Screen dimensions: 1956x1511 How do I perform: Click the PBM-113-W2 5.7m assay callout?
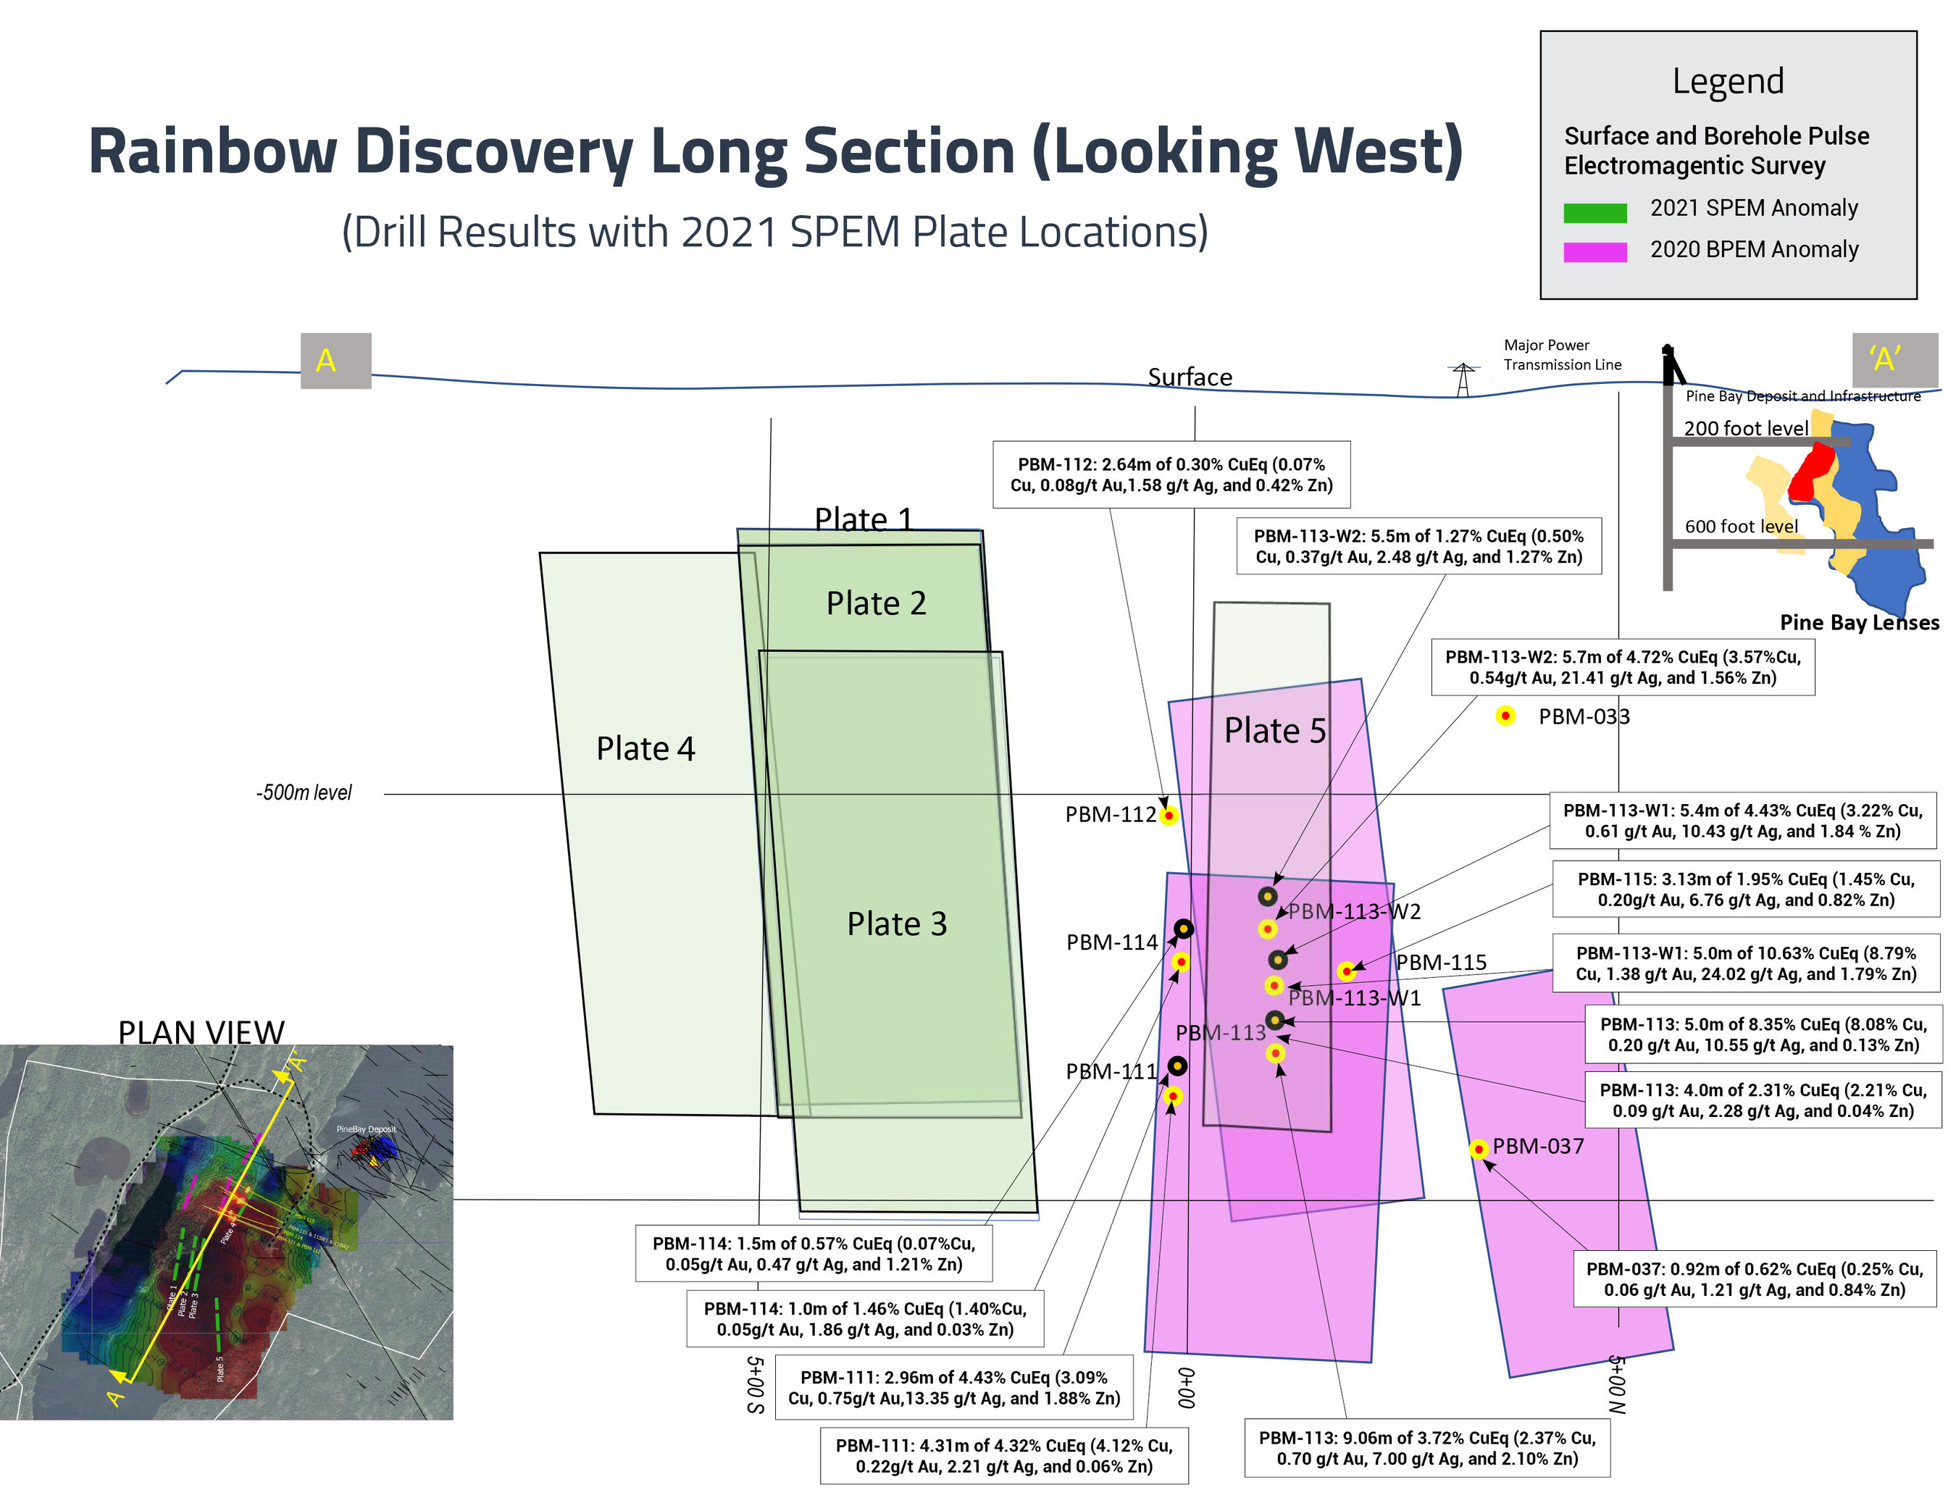[x=1623, y=667]
